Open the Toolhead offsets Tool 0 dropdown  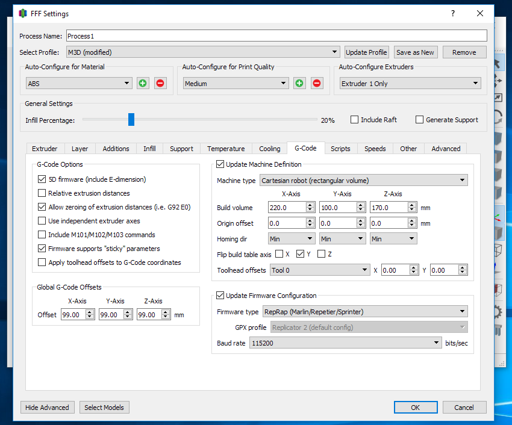point(320,270)
